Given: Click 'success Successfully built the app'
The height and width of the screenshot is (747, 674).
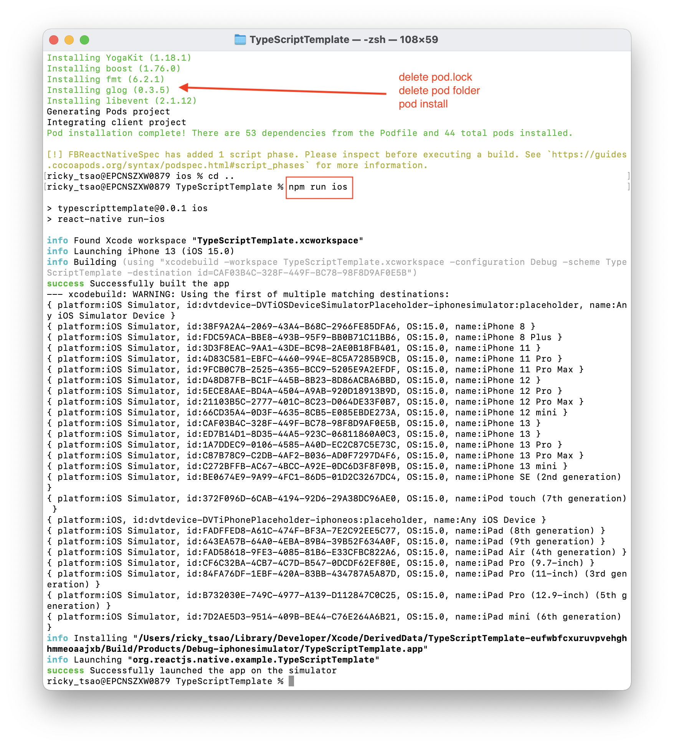Looking at the screenshot, I should tap(138, 283).
